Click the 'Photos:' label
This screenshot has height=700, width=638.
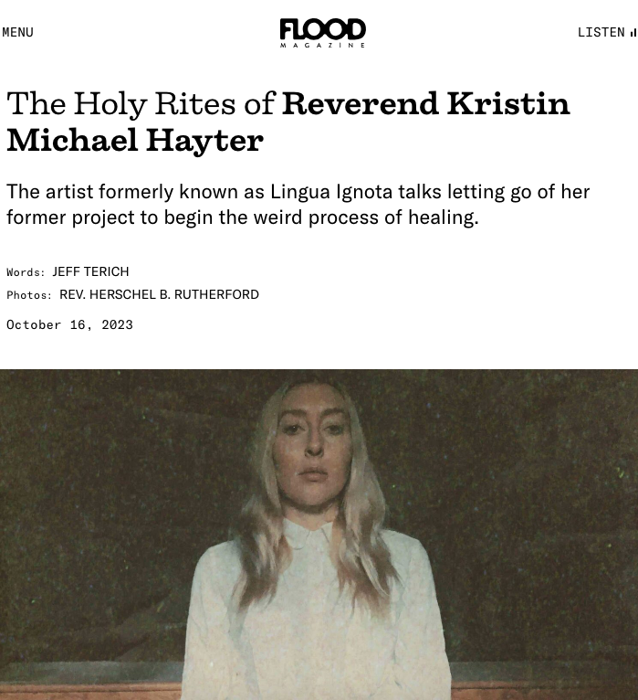29,295
